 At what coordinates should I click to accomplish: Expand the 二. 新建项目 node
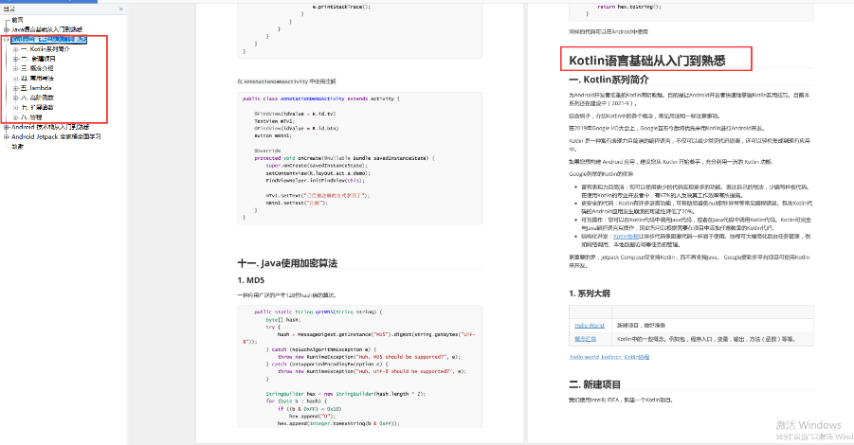coord(16,59)
